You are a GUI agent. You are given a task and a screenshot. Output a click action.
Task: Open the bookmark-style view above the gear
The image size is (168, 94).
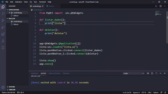[3, 48]
